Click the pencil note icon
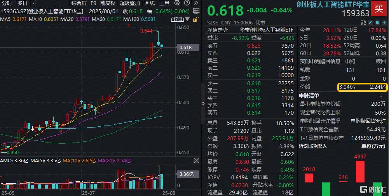The width and height of the screenshot is (389, 196). [x=371, y=22]
